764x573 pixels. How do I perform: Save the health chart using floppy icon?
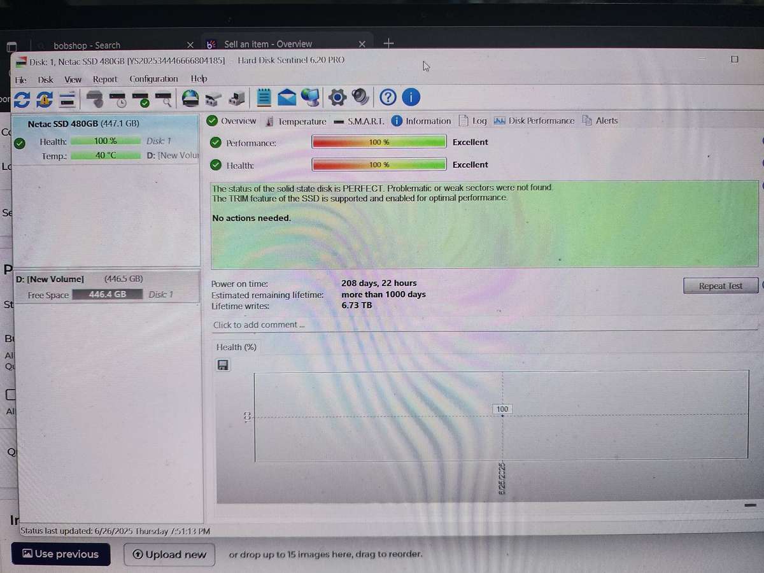tap(223, 365)
